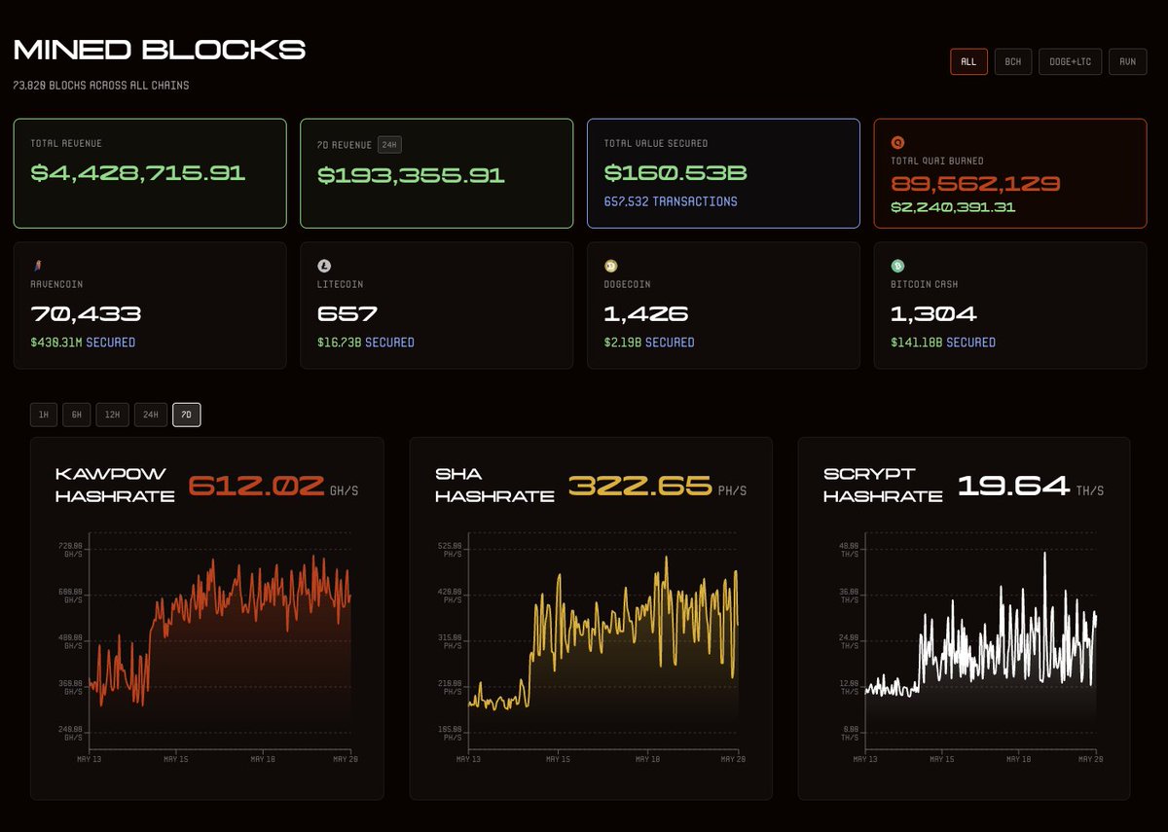Filter blocks by RVN
Image resolution: width=1168 pixels, height=832 pixels.
(x=1127, y=61)
